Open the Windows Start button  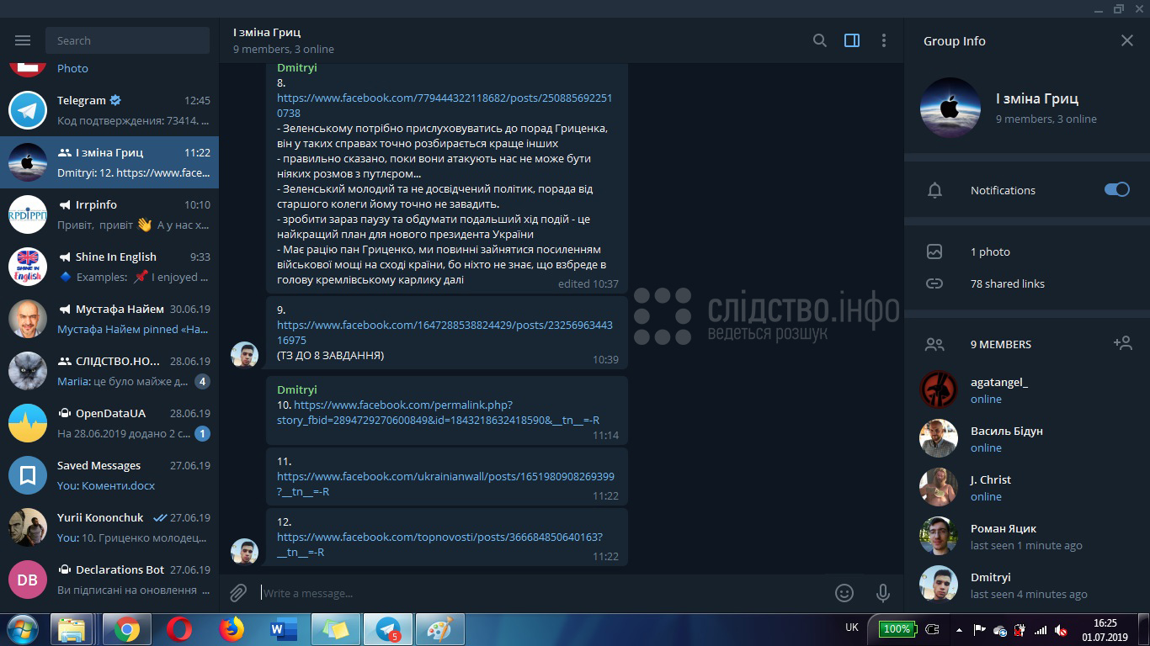[23, 629]
